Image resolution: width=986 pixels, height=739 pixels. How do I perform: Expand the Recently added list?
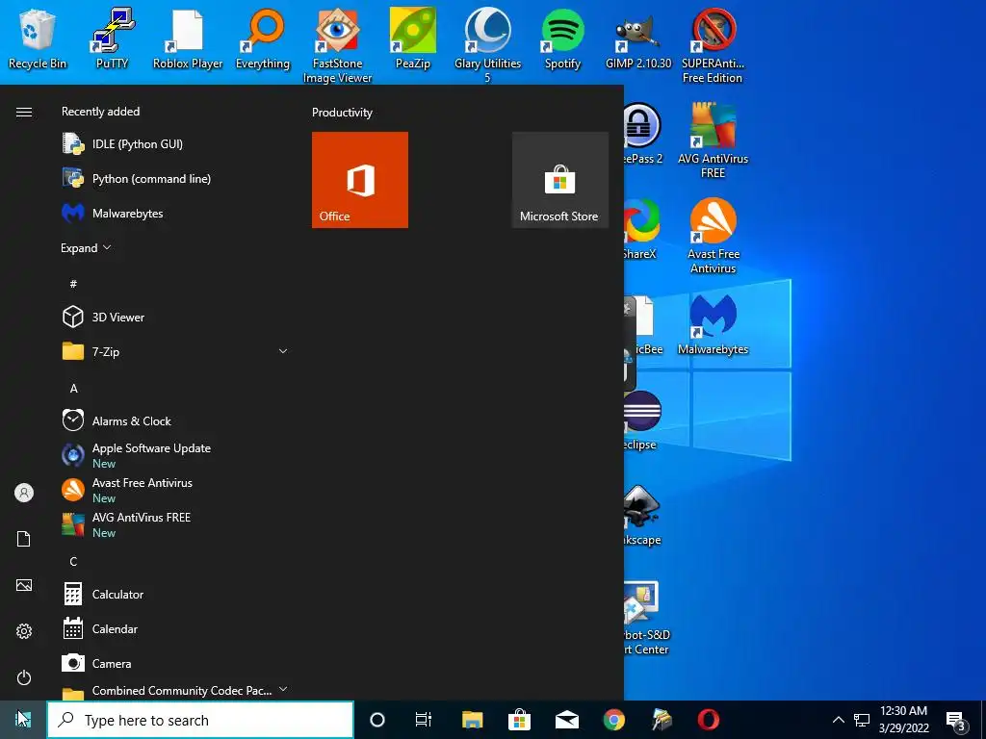[x=86, y=247]
